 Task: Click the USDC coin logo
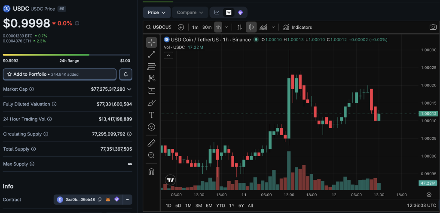pyautogui.click(x=6, y=9)
